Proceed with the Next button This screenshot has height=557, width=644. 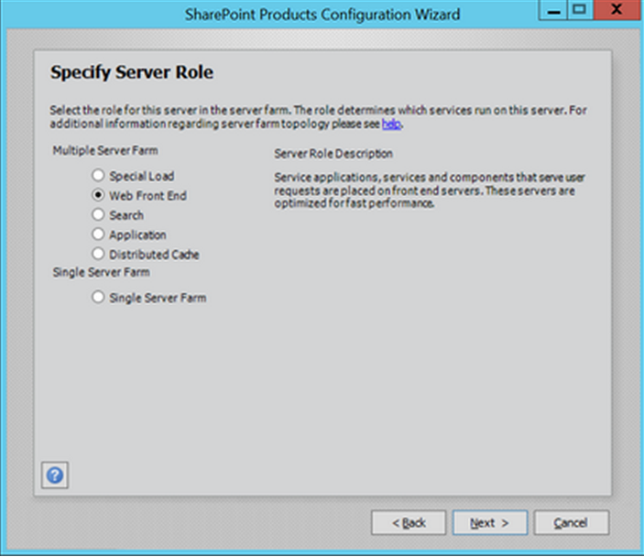pos(489,522)
